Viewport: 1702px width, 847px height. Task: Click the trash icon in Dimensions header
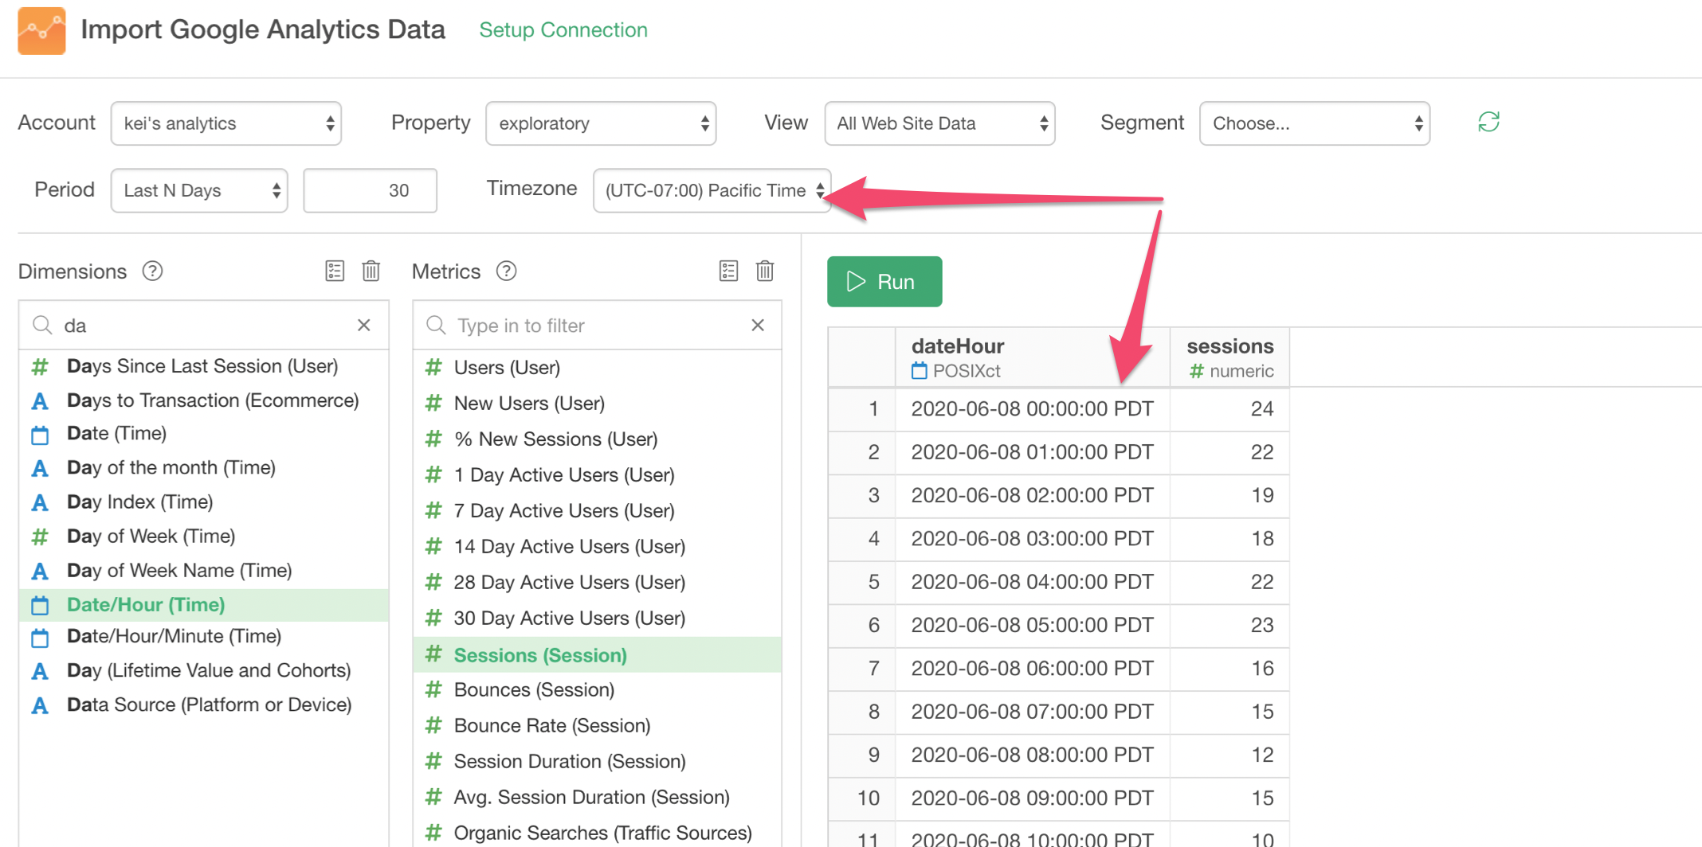click(x=371, y=271)
